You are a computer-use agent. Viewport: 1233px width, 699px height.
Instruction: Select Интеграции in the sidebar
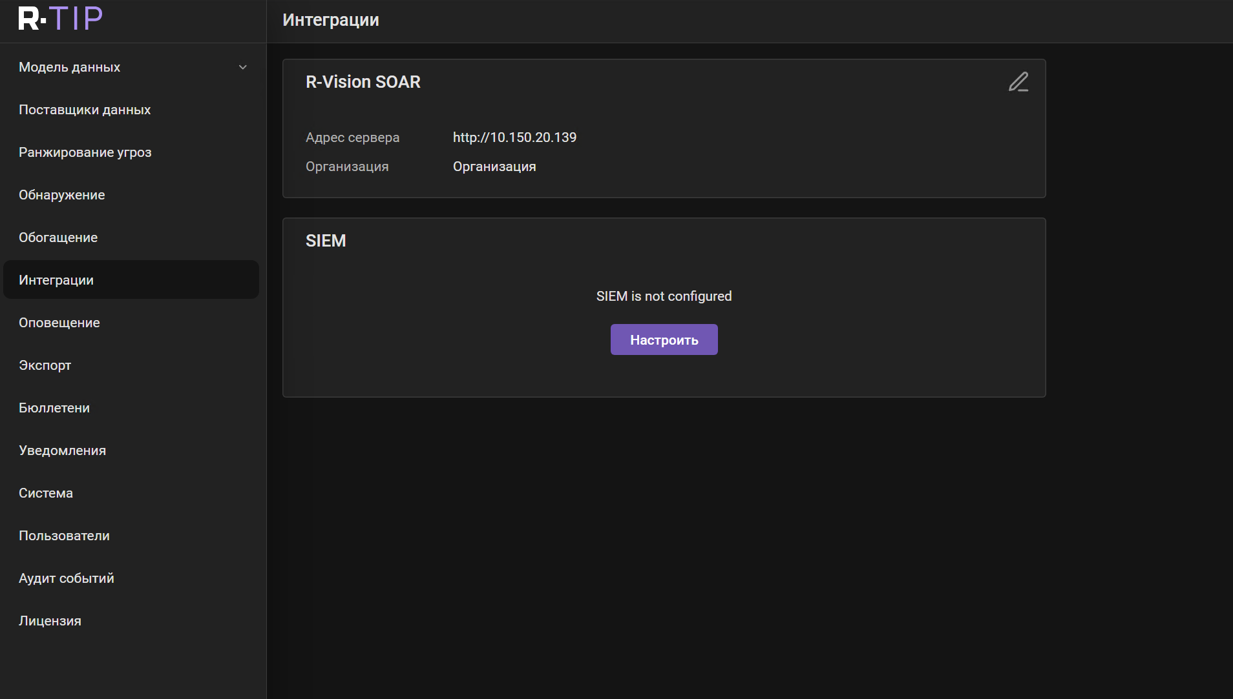point(56,279)
